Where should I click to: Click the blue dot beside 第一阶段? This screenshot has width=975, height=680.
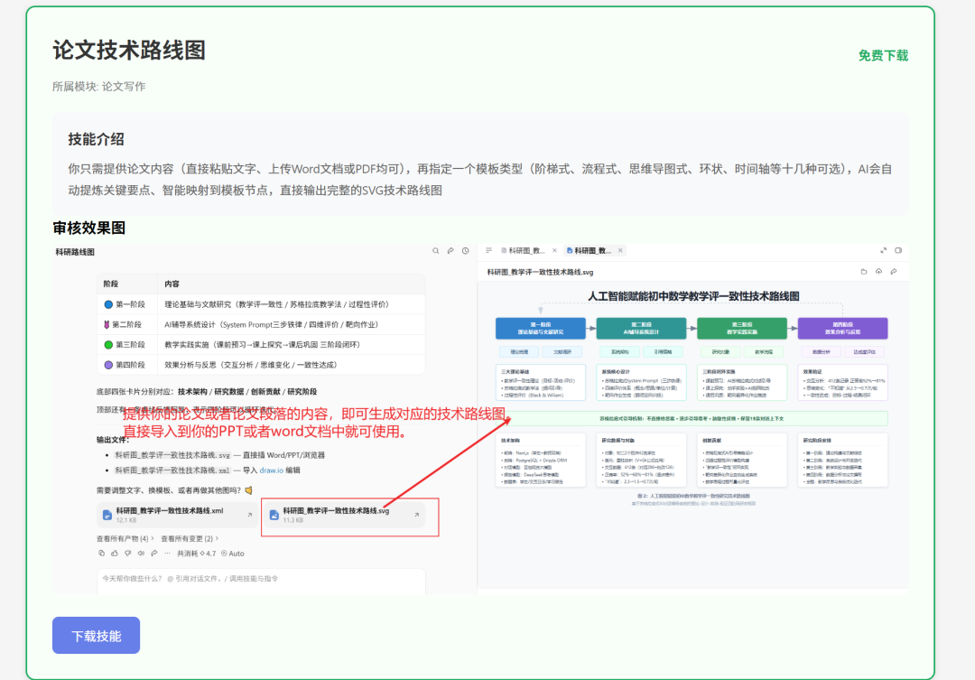pyautogui.click(x=108, y=304)
